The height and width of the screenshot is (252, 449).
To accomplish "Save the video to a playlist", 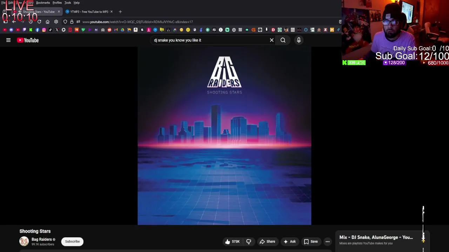I will [x=311, y=241].
